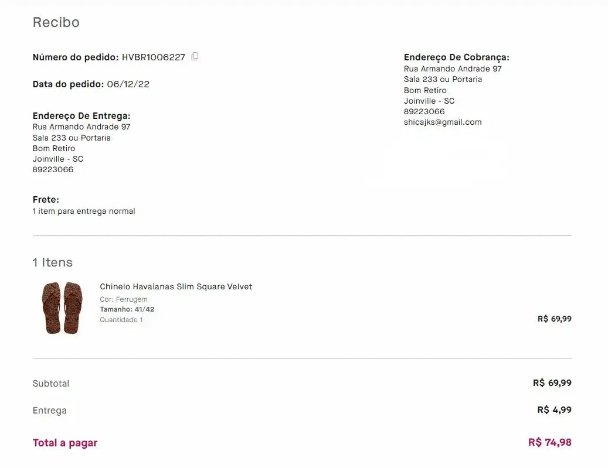Click the total amount R$ 74,98
This screenshot has width=608, height=468.
click(549, 442)
